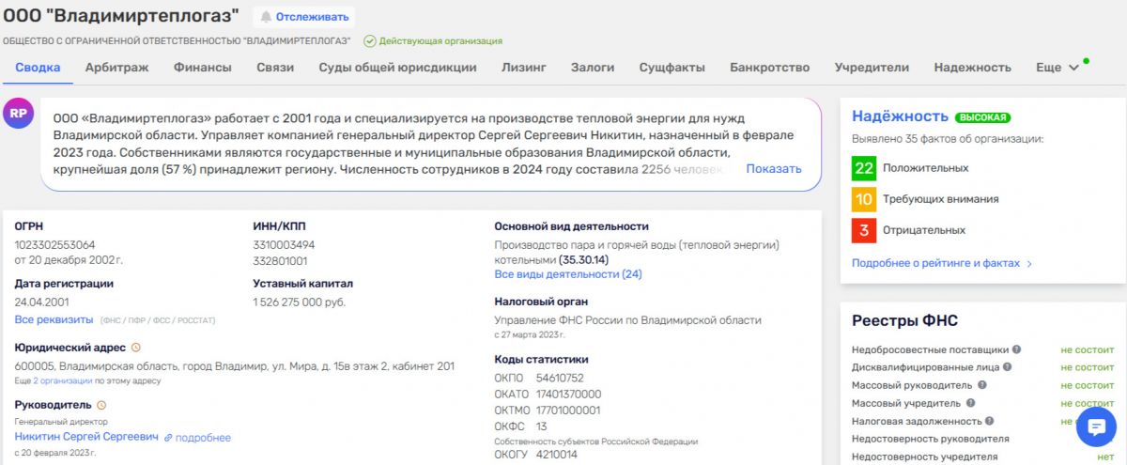Click the help icon next to Массовый учредитель
This screenshot has height=465, width=1127.
click(x=973, y=403)
